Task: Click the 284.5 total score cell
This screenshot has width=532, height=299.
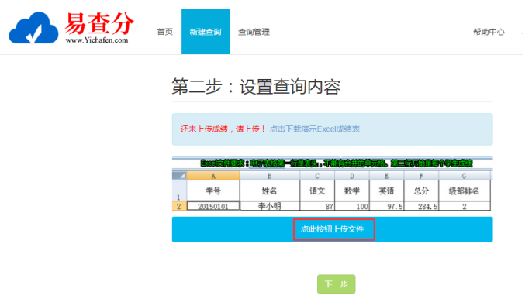Action: point(421,206)
